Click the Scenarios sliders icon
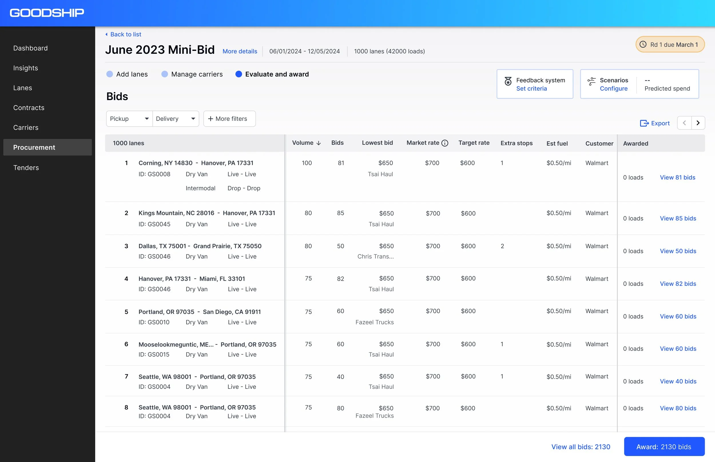 (x=591, y=81)
